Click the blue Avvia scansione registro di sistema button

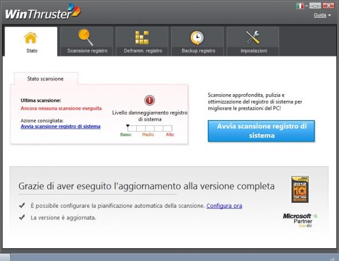[261, 131]
